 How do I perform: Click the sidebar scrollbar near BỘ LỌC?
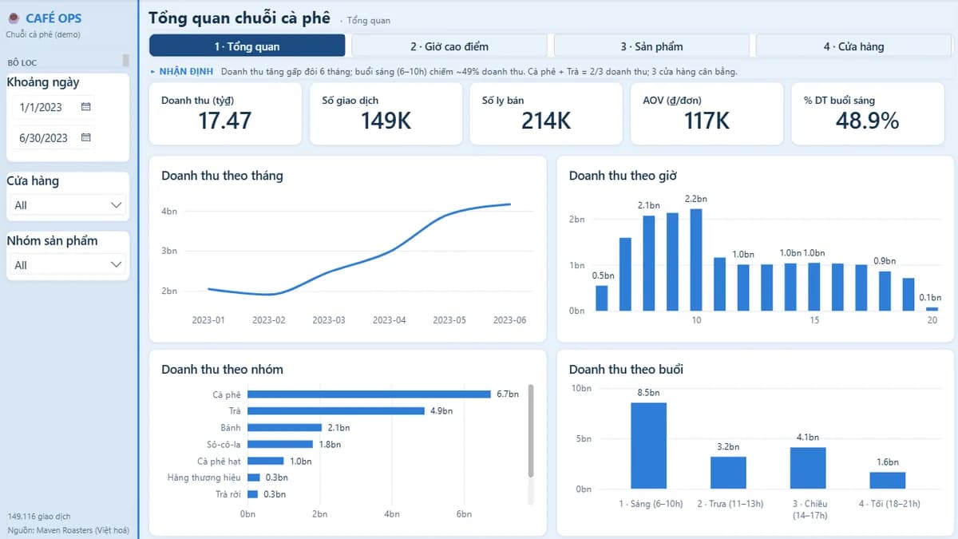pyautogui.click(x=125, y=60)
